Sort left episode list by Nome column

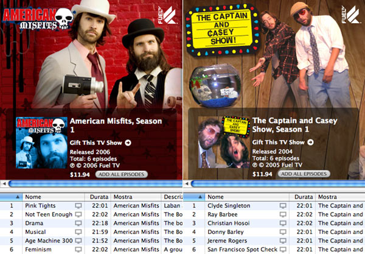click(55, 197)
